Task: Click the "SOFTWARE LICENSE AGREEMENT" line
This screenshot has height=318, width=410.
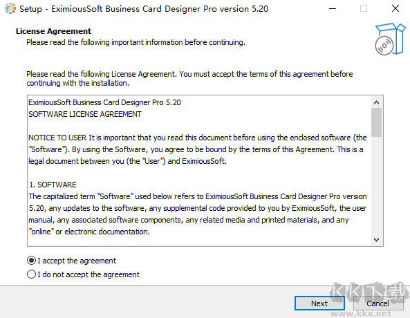Action: pos(85,114)
